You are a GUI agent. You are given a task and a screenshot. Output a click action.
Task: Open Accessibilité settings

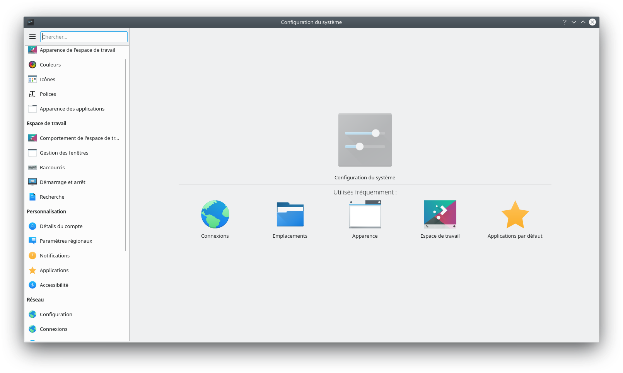point(54,285)
